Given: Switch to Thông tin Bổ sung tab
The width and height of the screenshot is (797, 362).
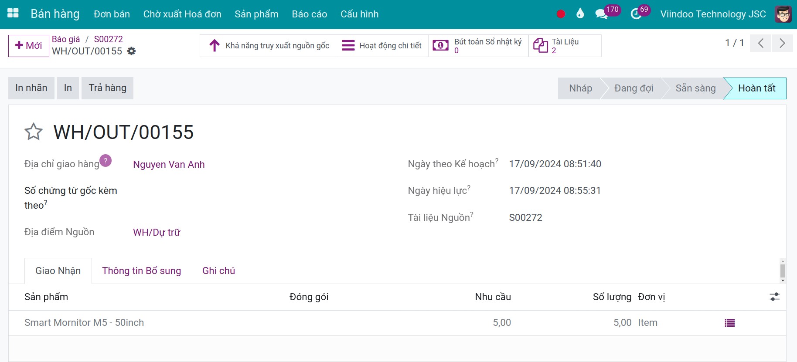Looking at the screenshot, I should tap(141, 271).
